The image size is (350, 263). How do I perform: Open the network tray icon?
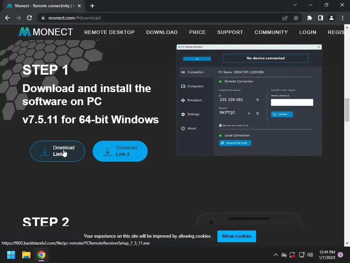[301, 255]
